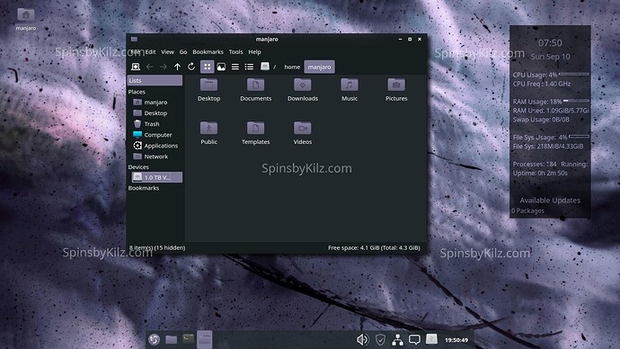Select the Music folder
620x349 pixels.
click(x=350, y=90)
